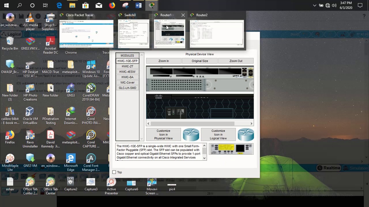Open MindMaple Lite desktop icon
This screenshot has width=369, height=207.
click(x=10, y=163)
